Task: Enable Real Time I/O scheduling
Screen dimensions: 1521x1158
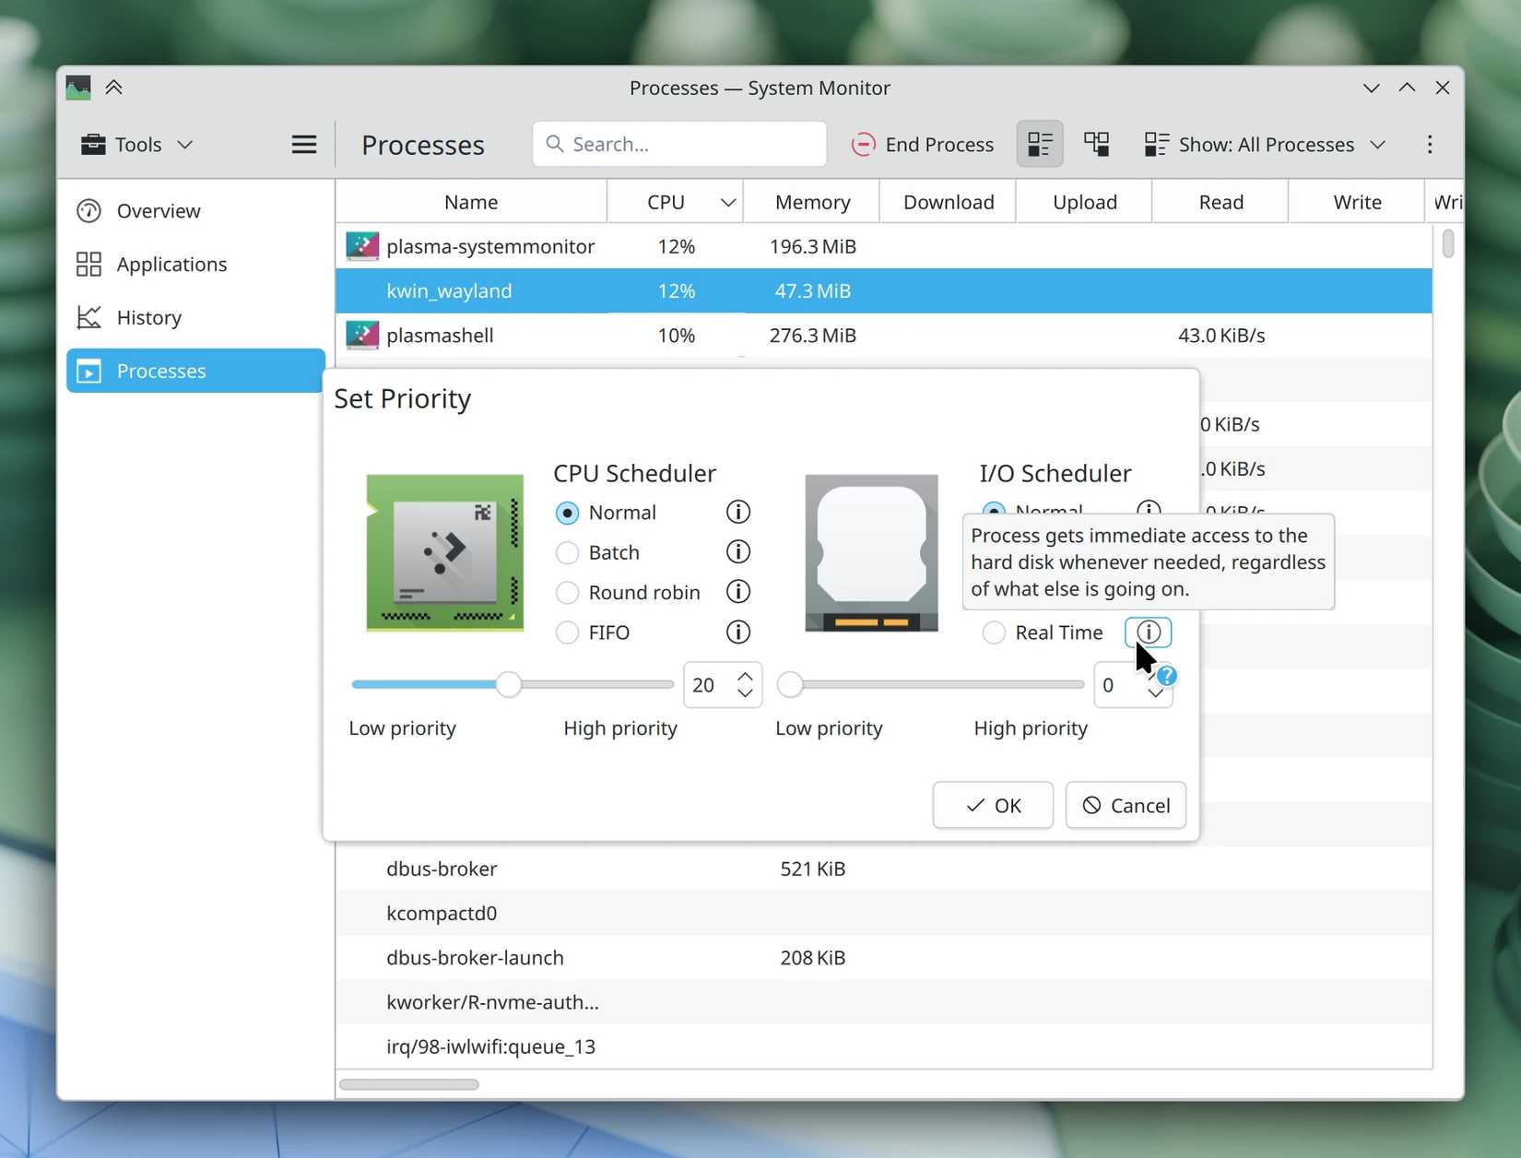Action: pyautogui.click(x=994, y=632)
